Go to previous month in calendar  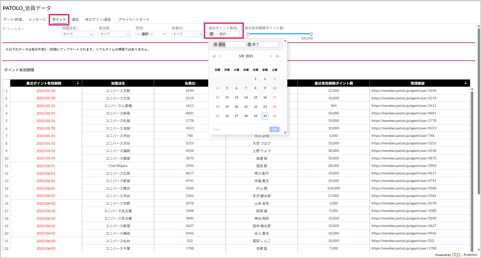220,56
